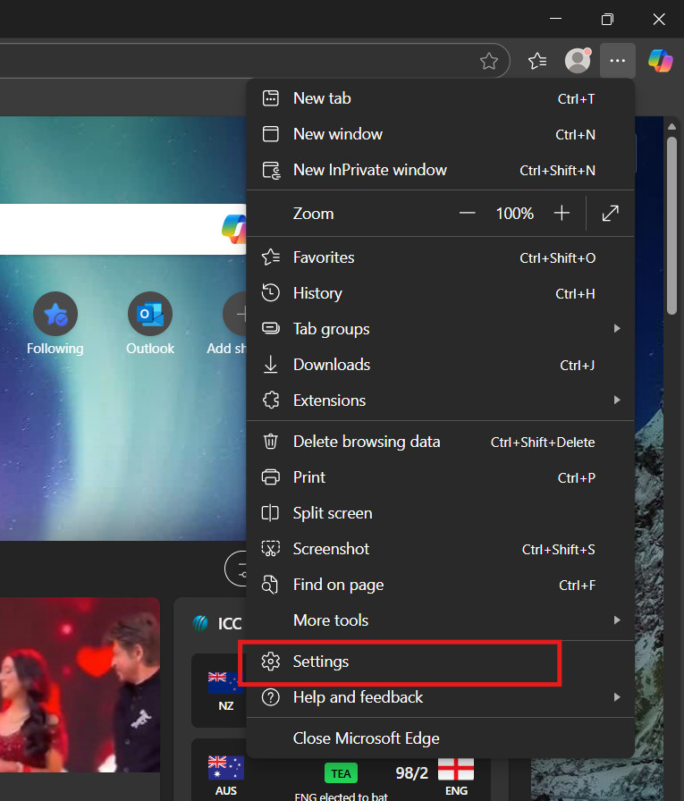The width and height of the screenshot is (684, 801).
Task: Choose Delete browsing data
Action: click(x=440, y=442)
